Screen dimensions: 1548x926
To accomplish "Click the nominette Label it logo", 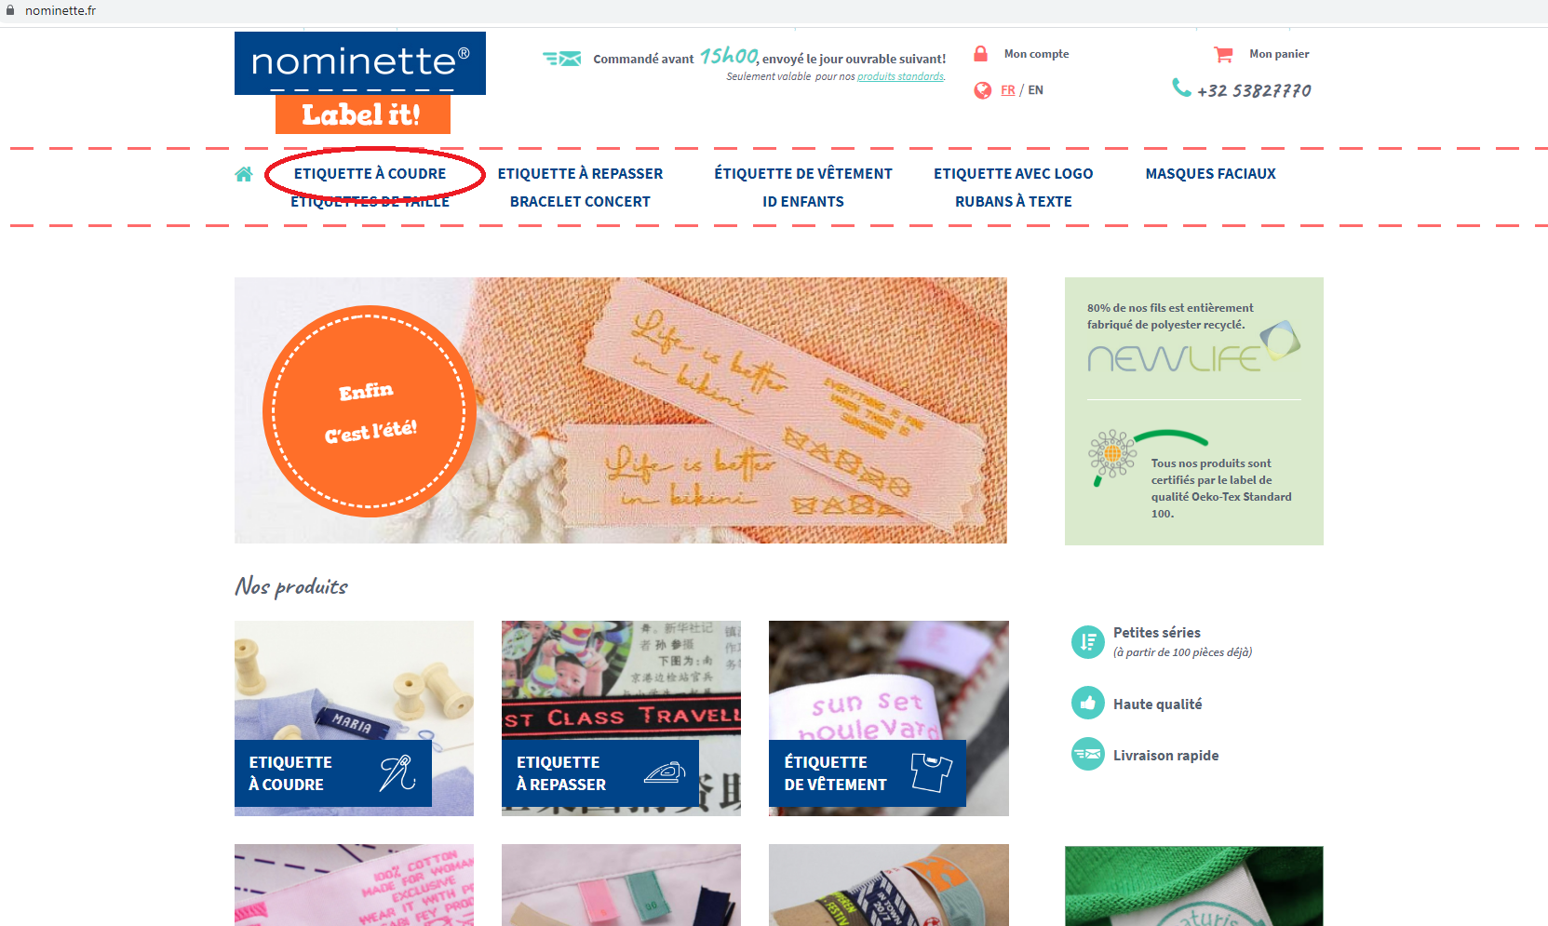I will (360, 83).
